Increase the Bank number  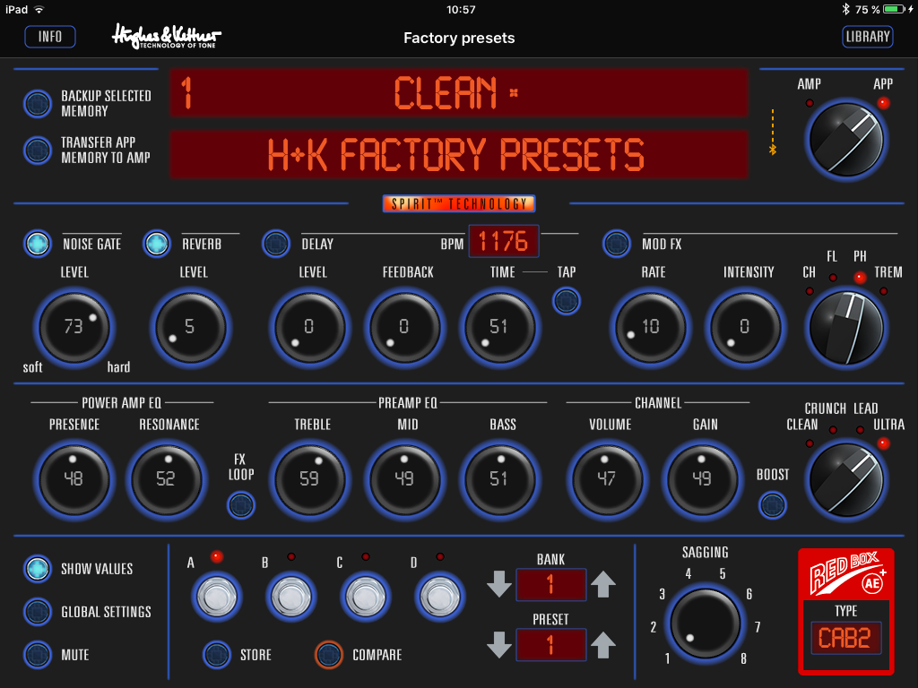pos(603,584)
